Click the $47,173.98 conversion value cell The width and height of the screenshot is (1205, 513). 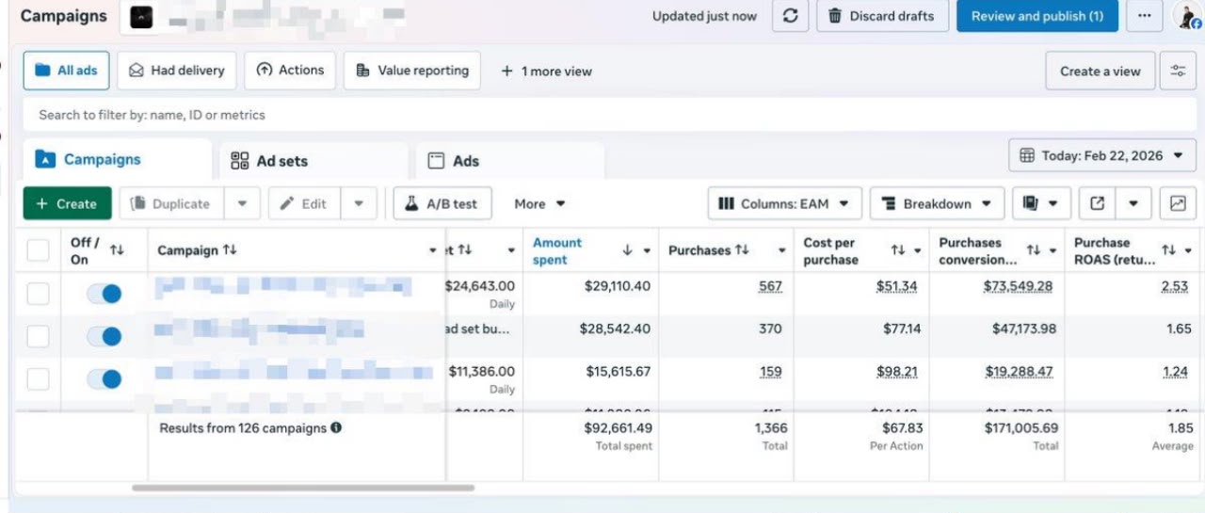click(x=1023, y=329)
